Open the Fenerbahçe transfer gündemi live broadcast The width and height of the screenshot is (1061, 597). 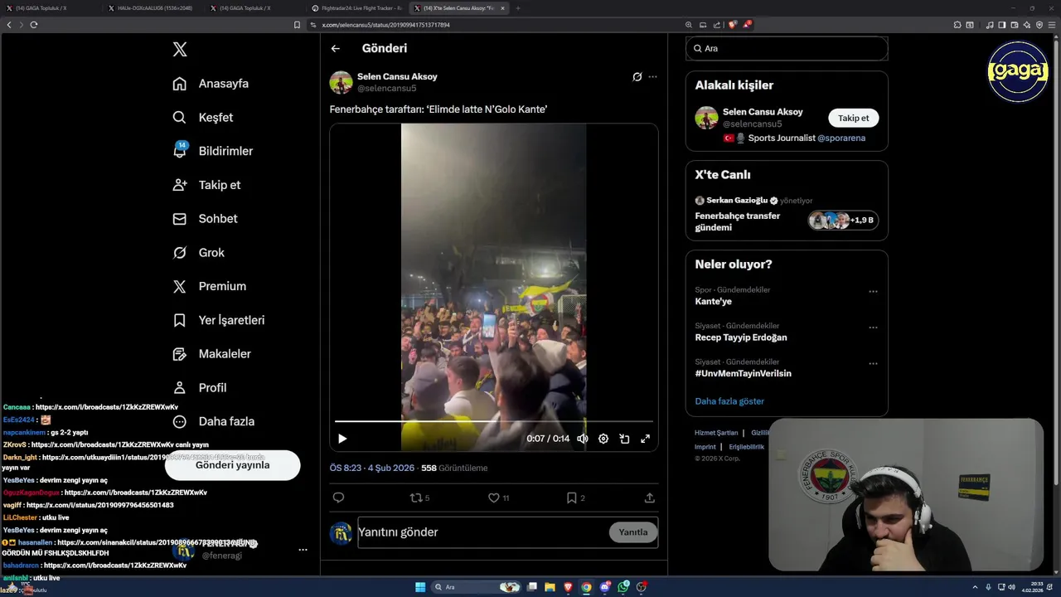[x=787, y=215]
